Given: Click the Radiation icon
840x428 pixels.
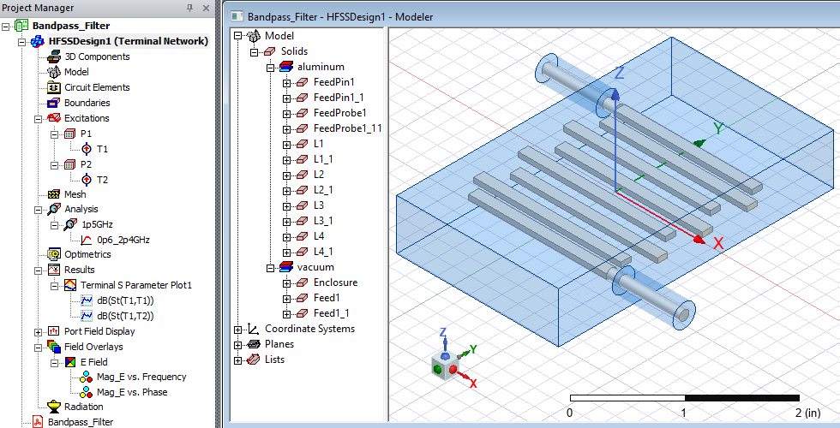Looking at the screenshot, I should click(54, 407).
